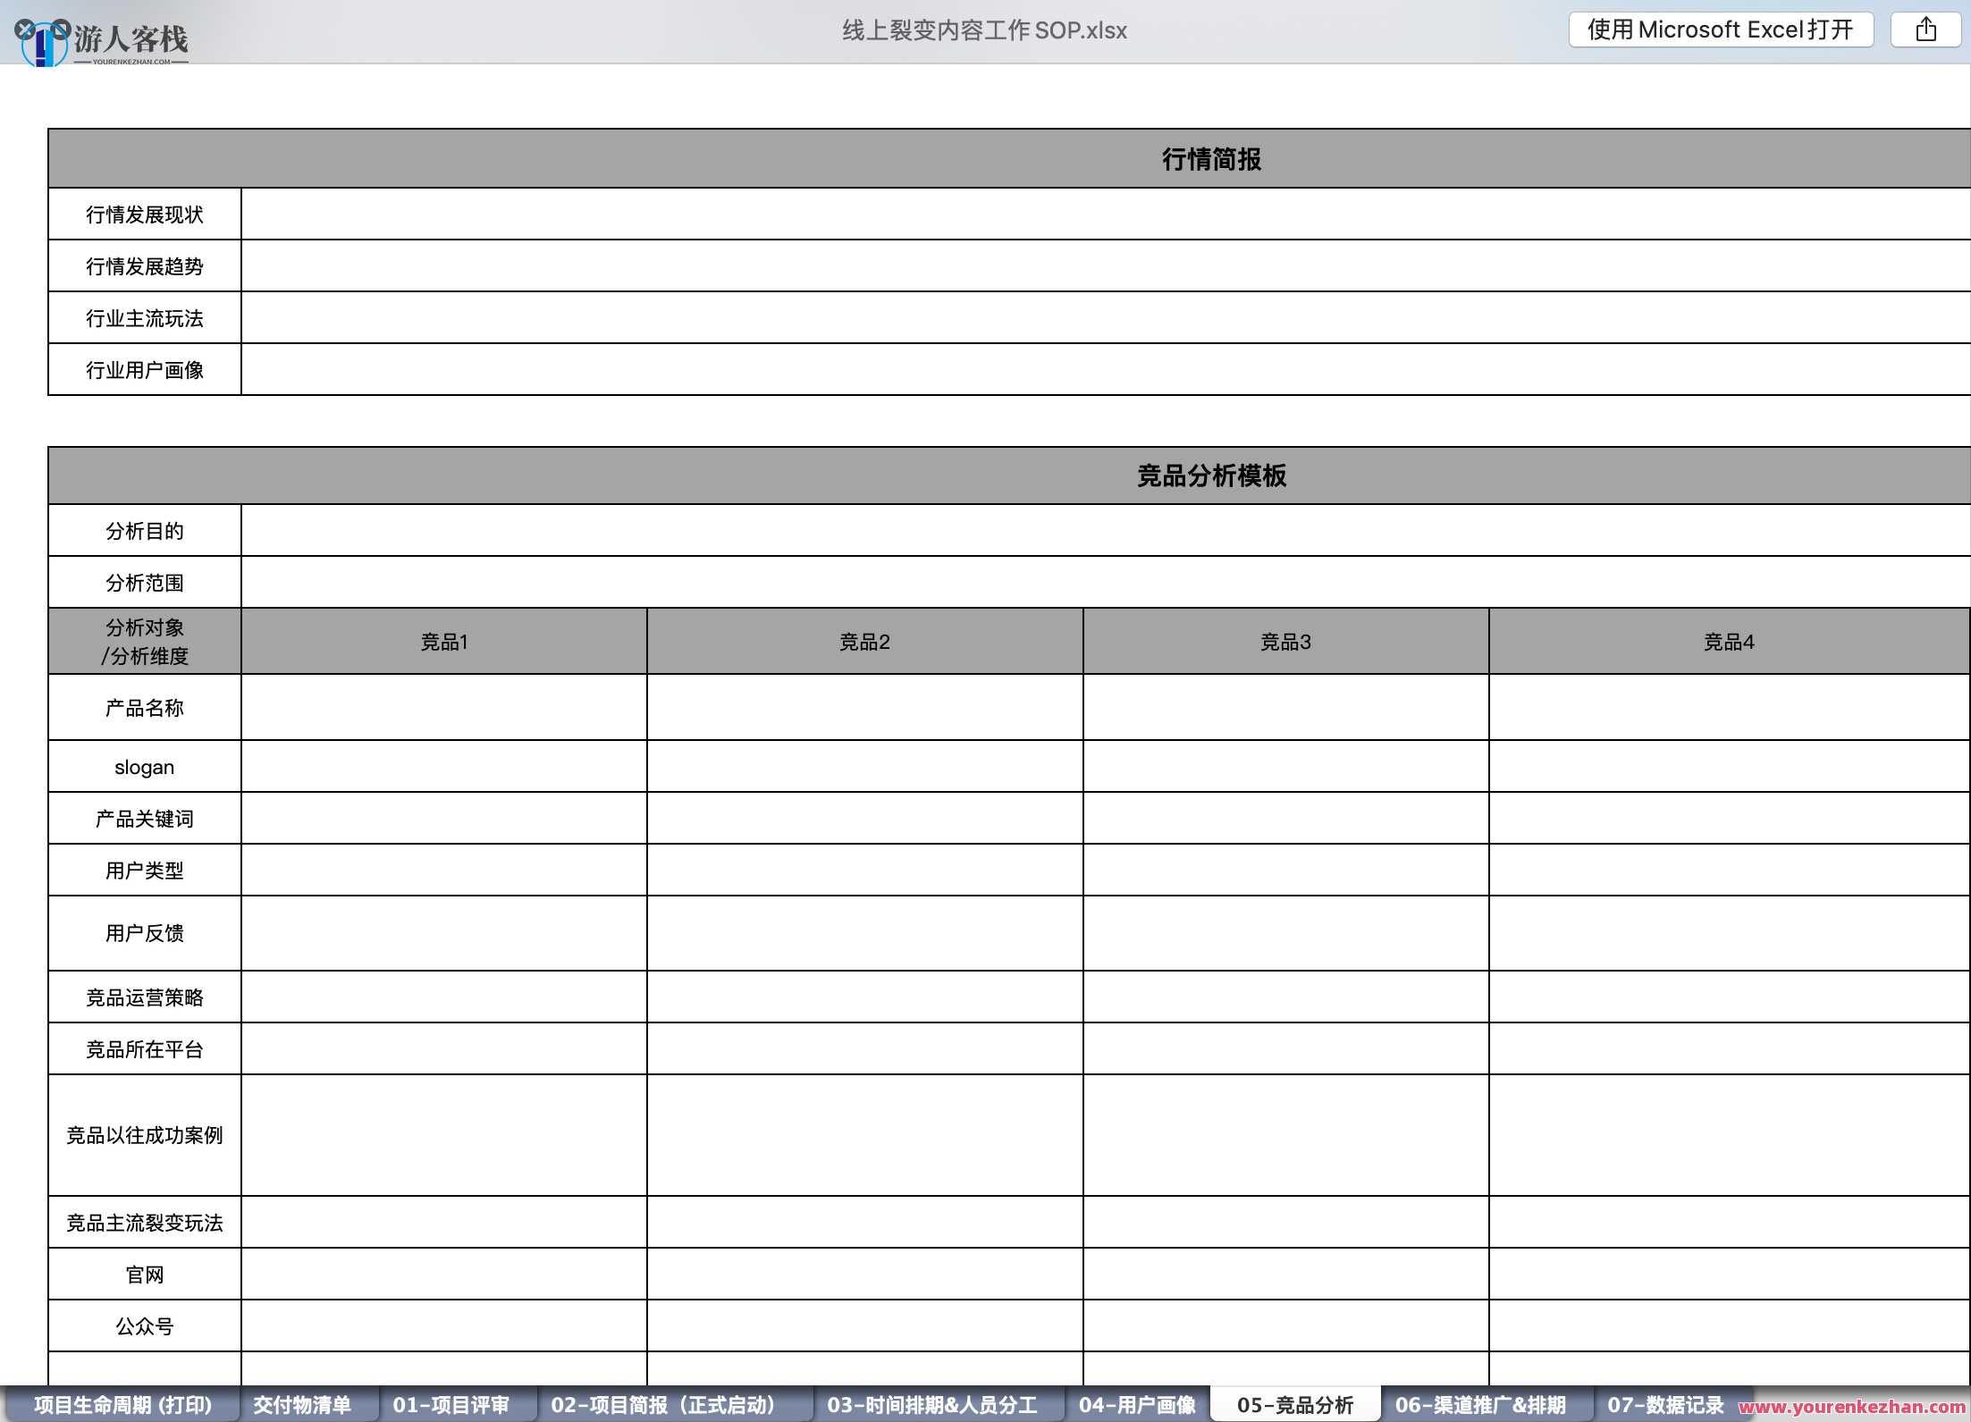Image resolution: width=1971 pixels, height=1422 pixels.
Task: Click the empty cell beside 行情发展现状
Action: [1105, 215]
